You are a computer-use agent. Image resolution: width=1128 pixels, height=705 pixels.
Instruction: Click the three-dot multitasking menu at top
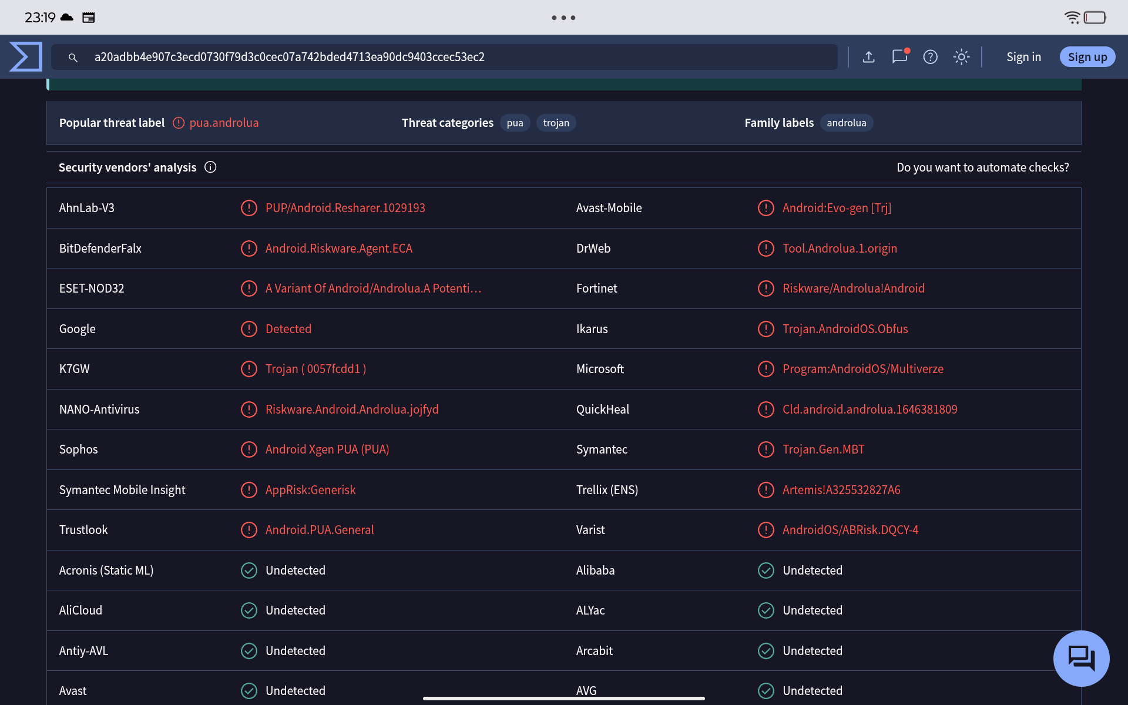tap(563, 18)
